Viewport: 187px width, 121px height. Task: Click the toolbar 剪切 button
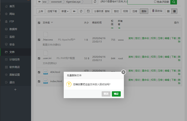click(116, 11)
